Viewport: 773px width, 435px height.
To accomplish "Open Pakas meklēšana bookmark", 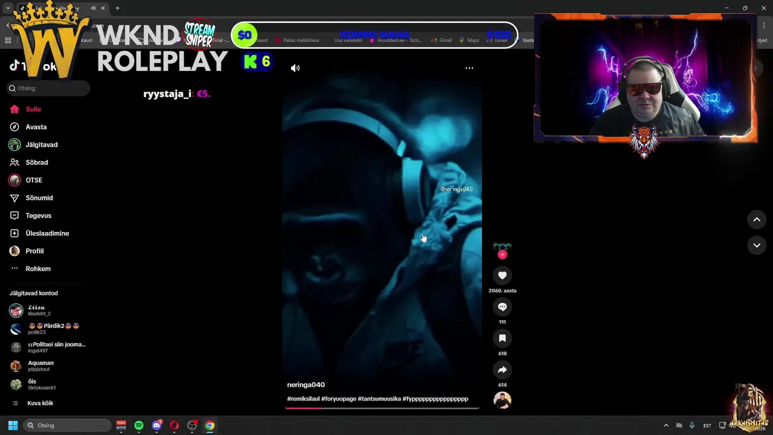I will tap(297, 40).
